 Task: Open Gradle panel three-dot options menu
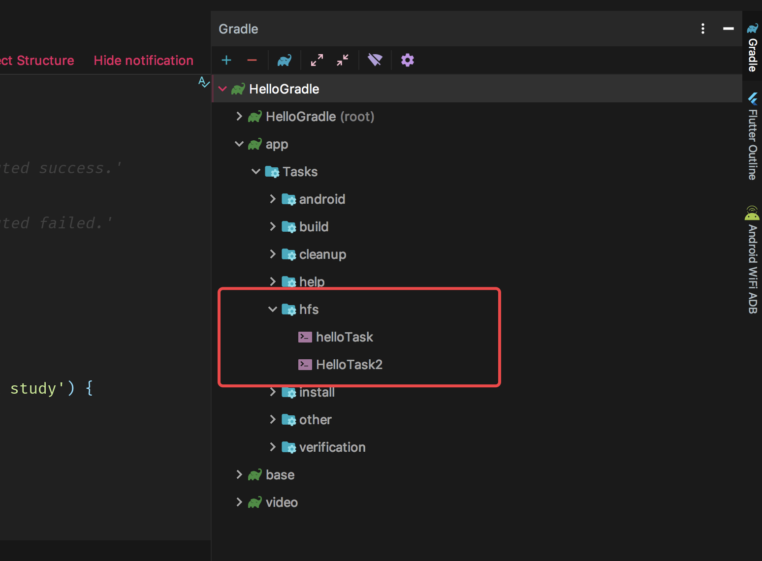703,29
